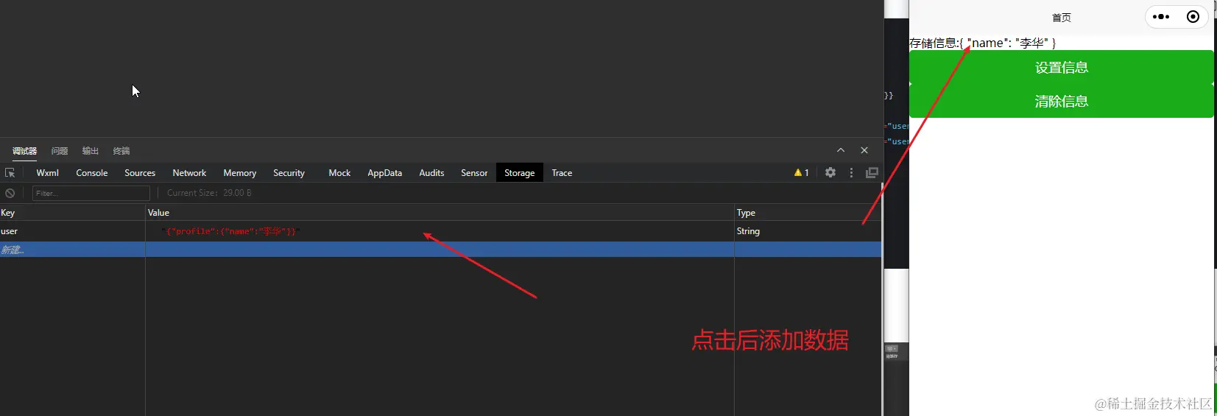Viewport: 1217px width, 416px height.
Task: Click the element inspector picker icon
Action: click(x=10, y=173)
